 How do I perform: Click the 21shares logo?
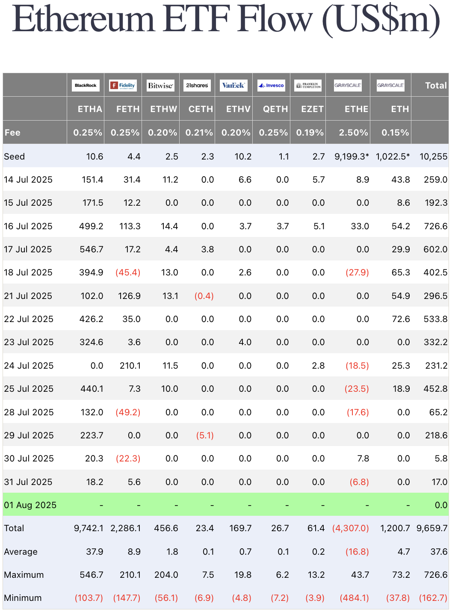tap(197, 86)
